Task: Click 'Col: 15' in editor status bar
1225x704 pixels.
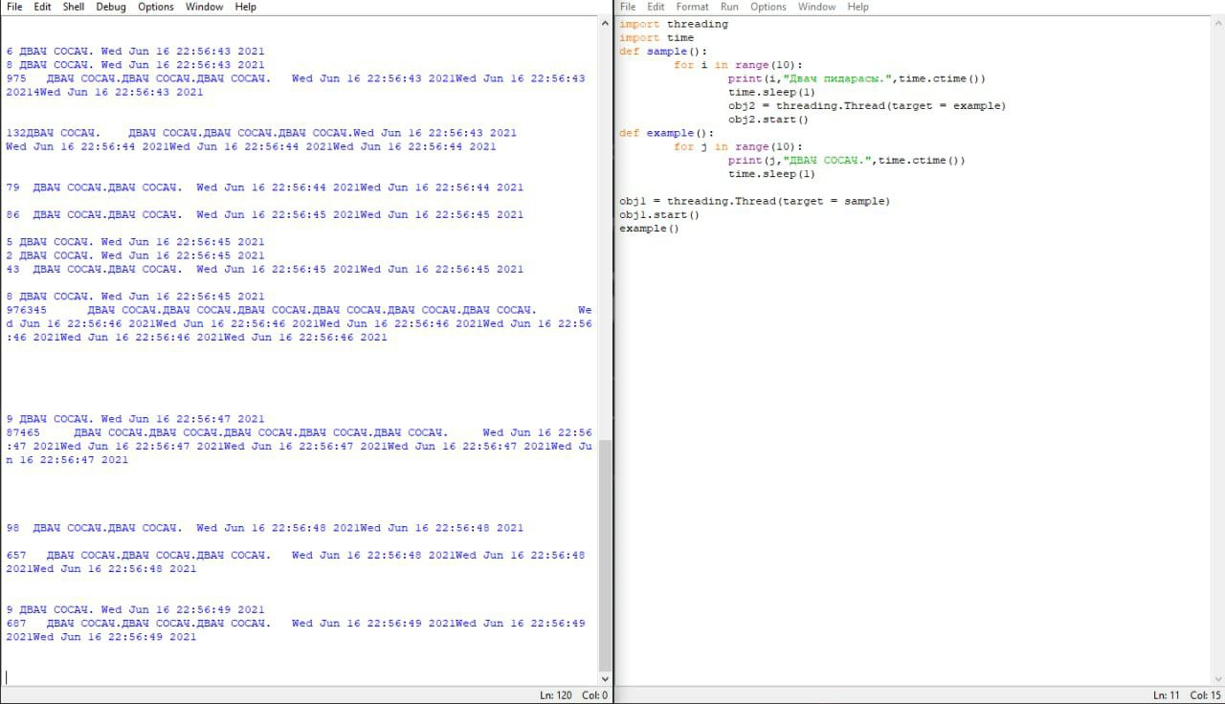Action: pos(1203,695)
